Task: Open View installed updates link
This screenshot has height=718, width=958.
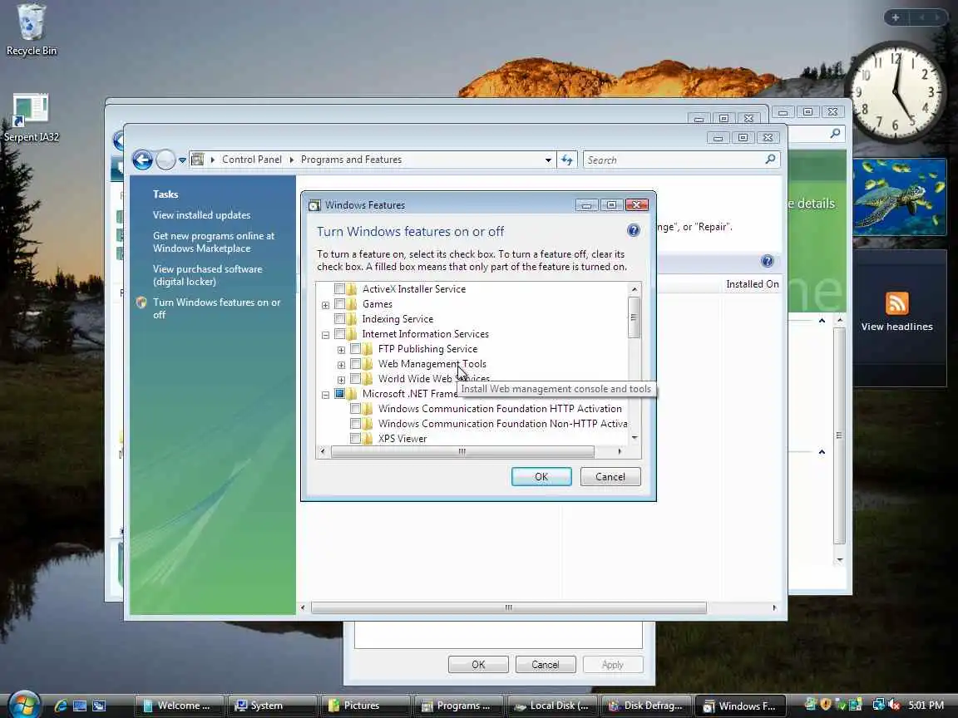Action: [x=201, y=215]
